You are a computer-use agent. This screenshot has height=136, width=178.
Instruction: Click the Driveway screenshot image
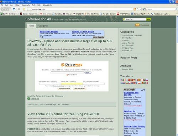tap(72, 76)
